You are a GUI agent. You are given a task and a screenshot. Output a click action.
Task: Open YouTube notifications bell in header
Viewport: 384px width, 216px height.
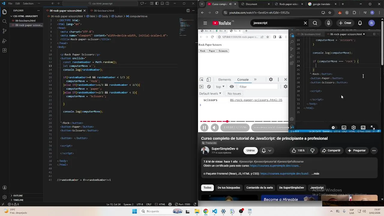tap(360, 23)
